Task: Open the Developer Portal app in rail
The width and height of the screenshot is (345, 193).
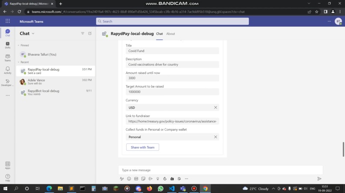Action: click(7, 83)
